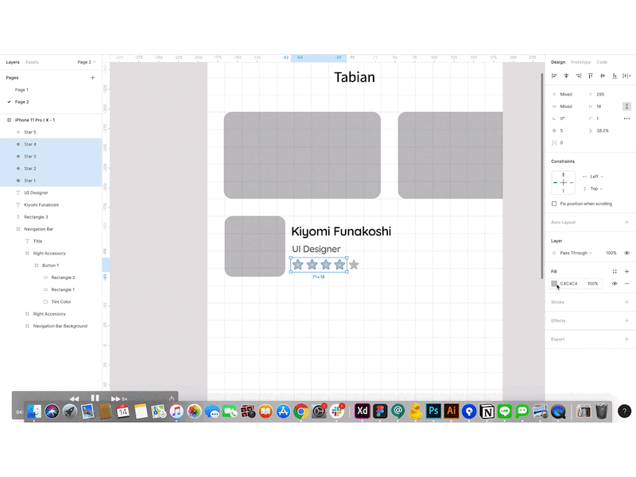Toggle fill visibility eye icon

[x=615, y=284]
